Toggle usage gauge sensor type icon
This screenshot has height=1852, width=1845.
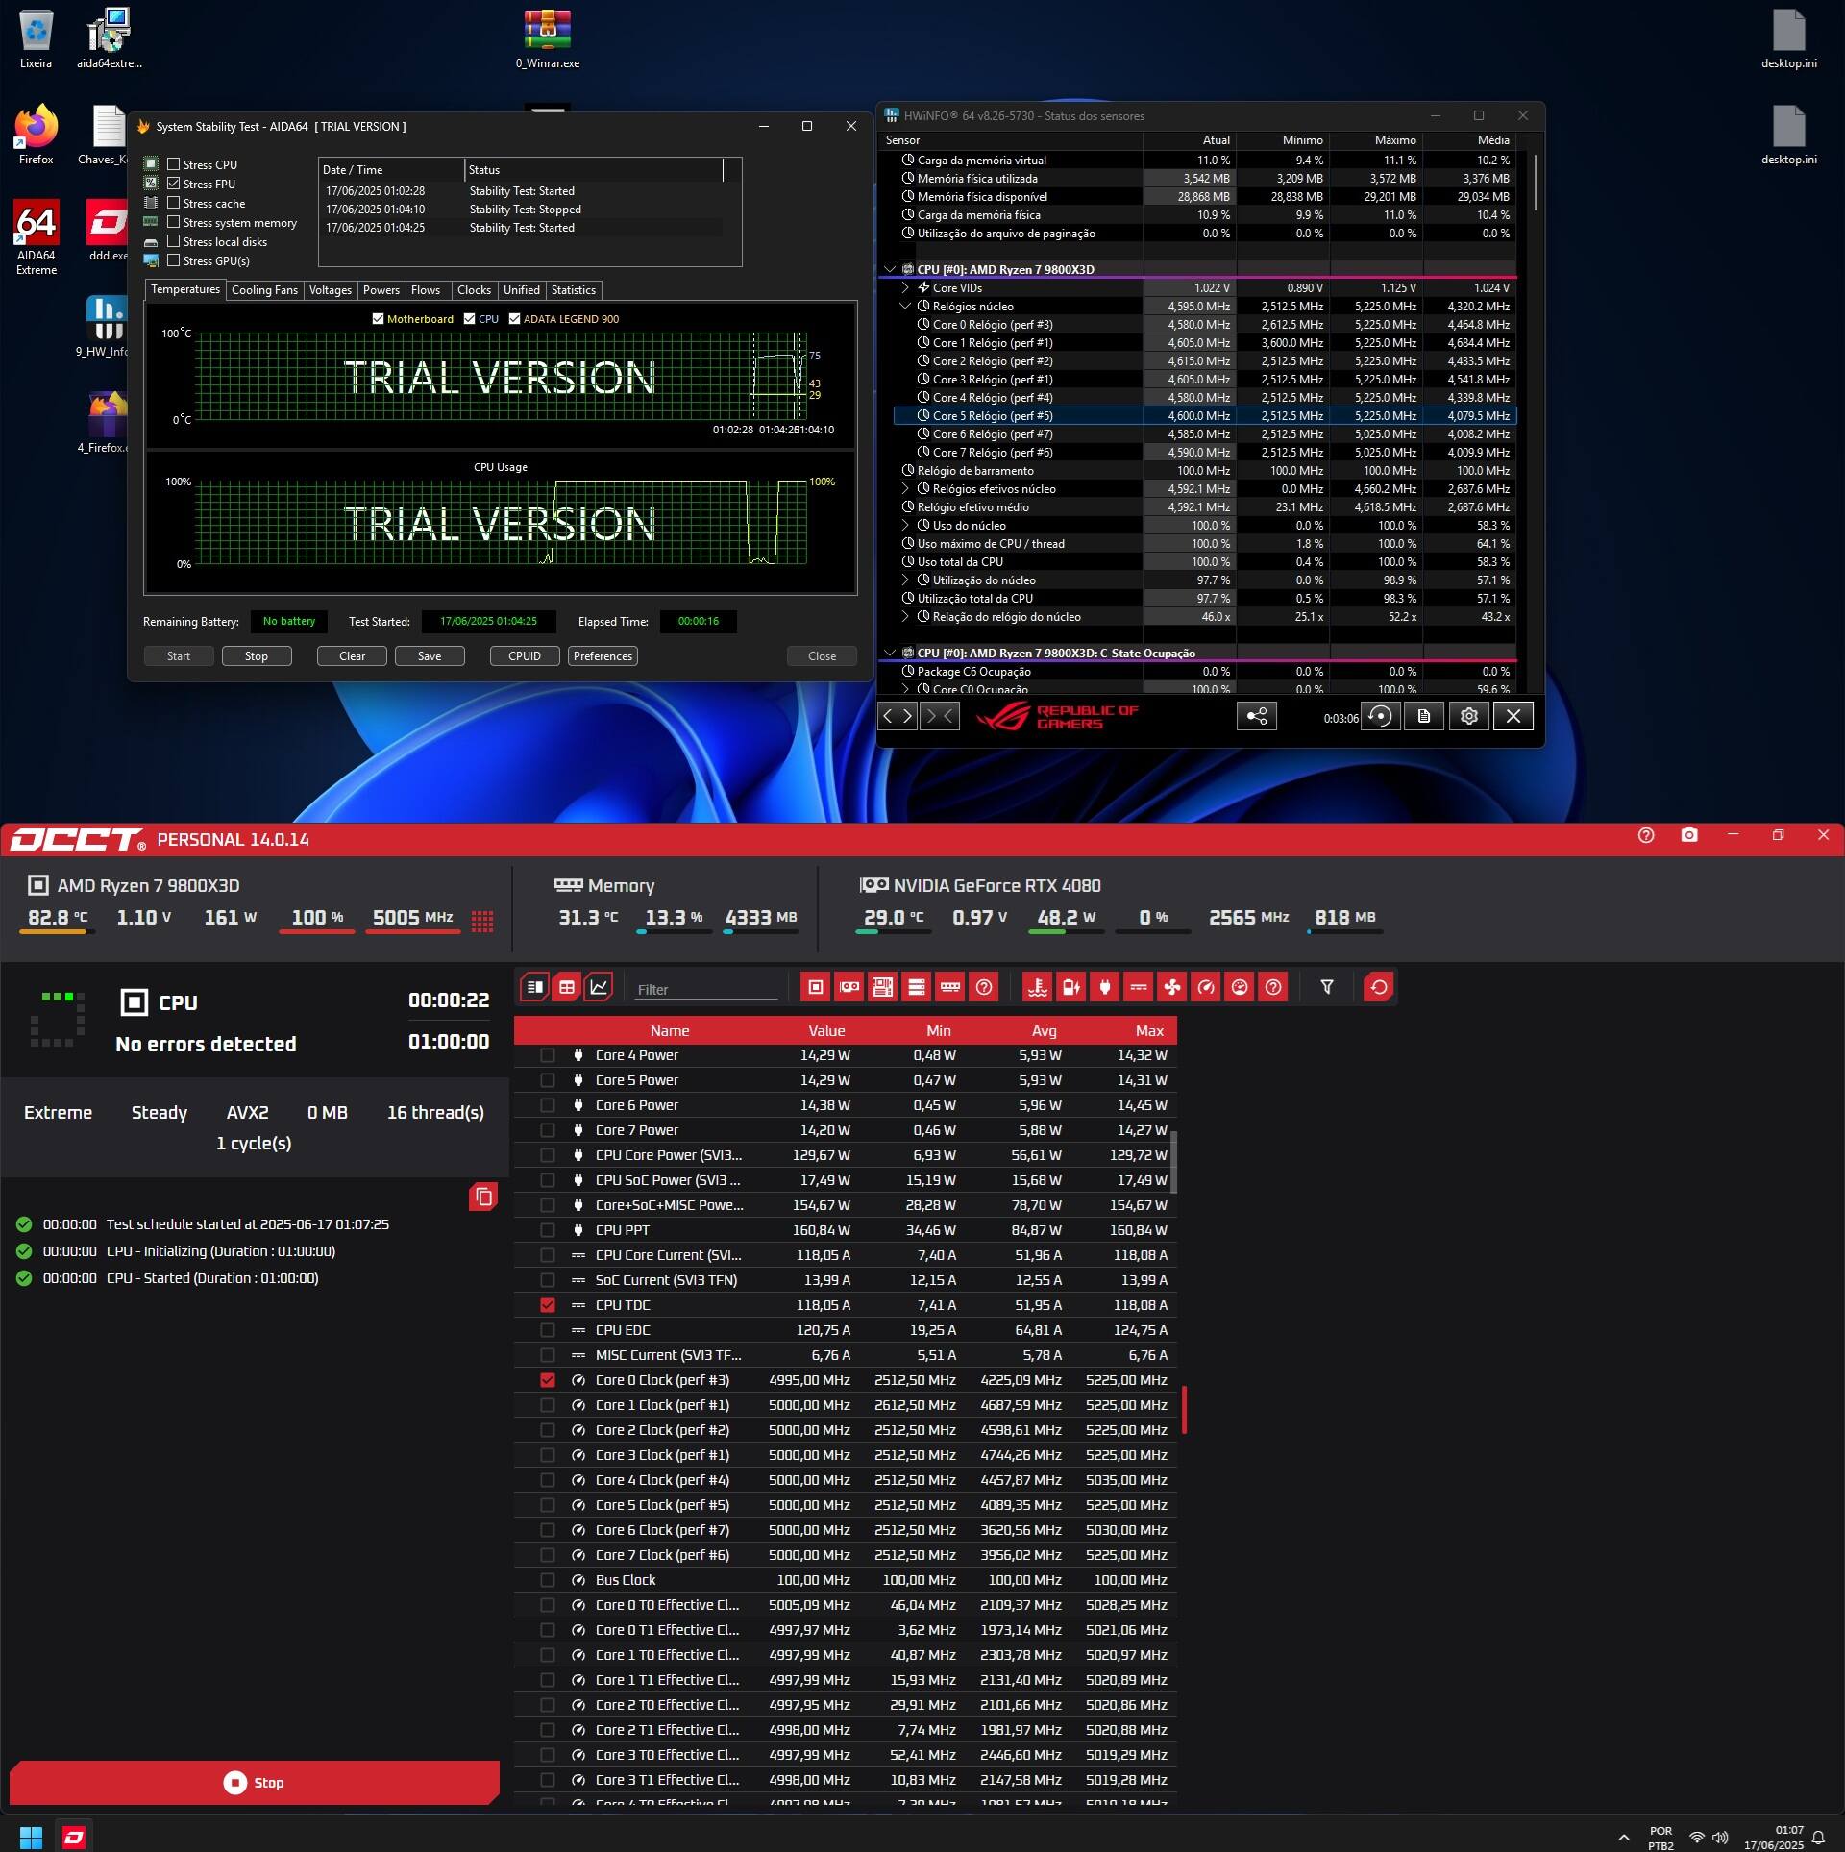[1240, 987]
